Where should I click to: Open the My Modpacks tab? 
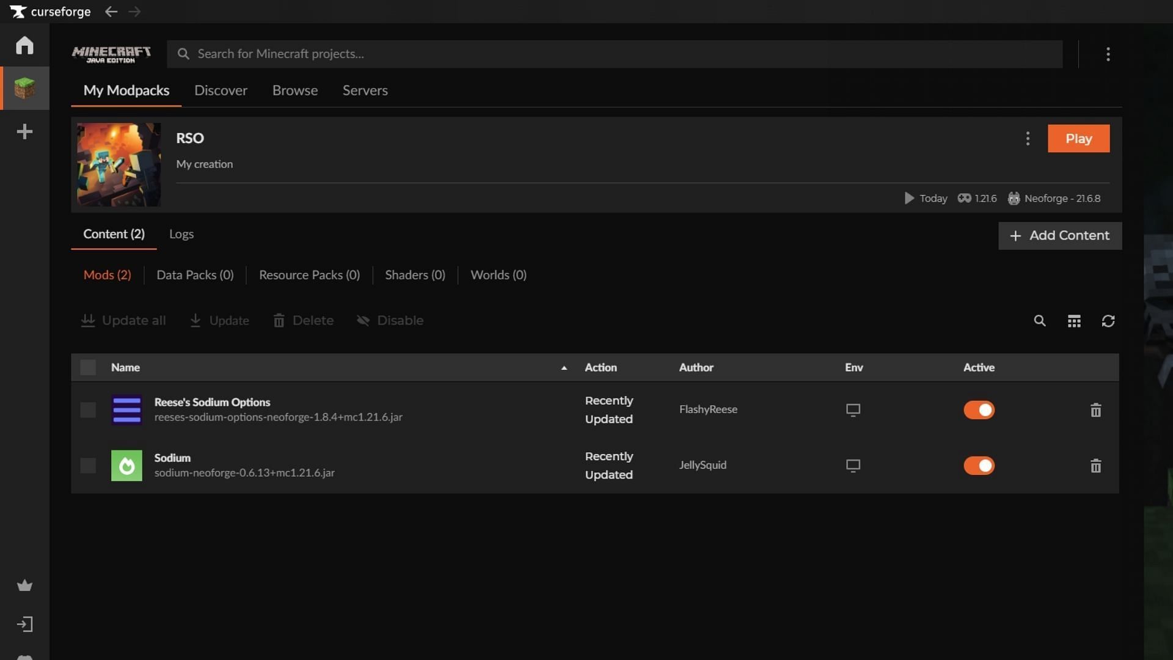tap(126, 90)
